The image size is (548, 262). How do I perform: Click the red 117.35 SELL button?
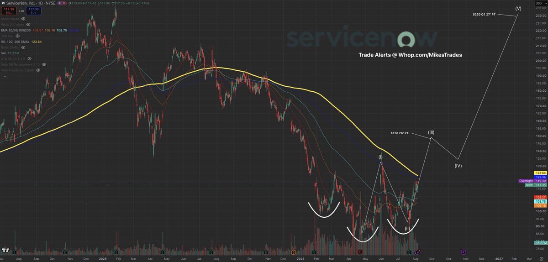(x=9, y=11)
